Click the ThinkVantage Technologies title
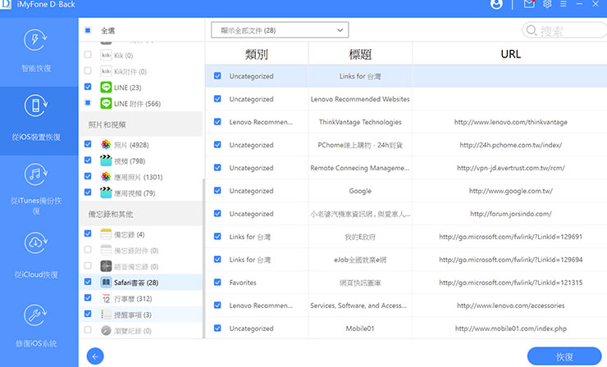This screenshot has width=607, height=367. [x=360, y=122]
